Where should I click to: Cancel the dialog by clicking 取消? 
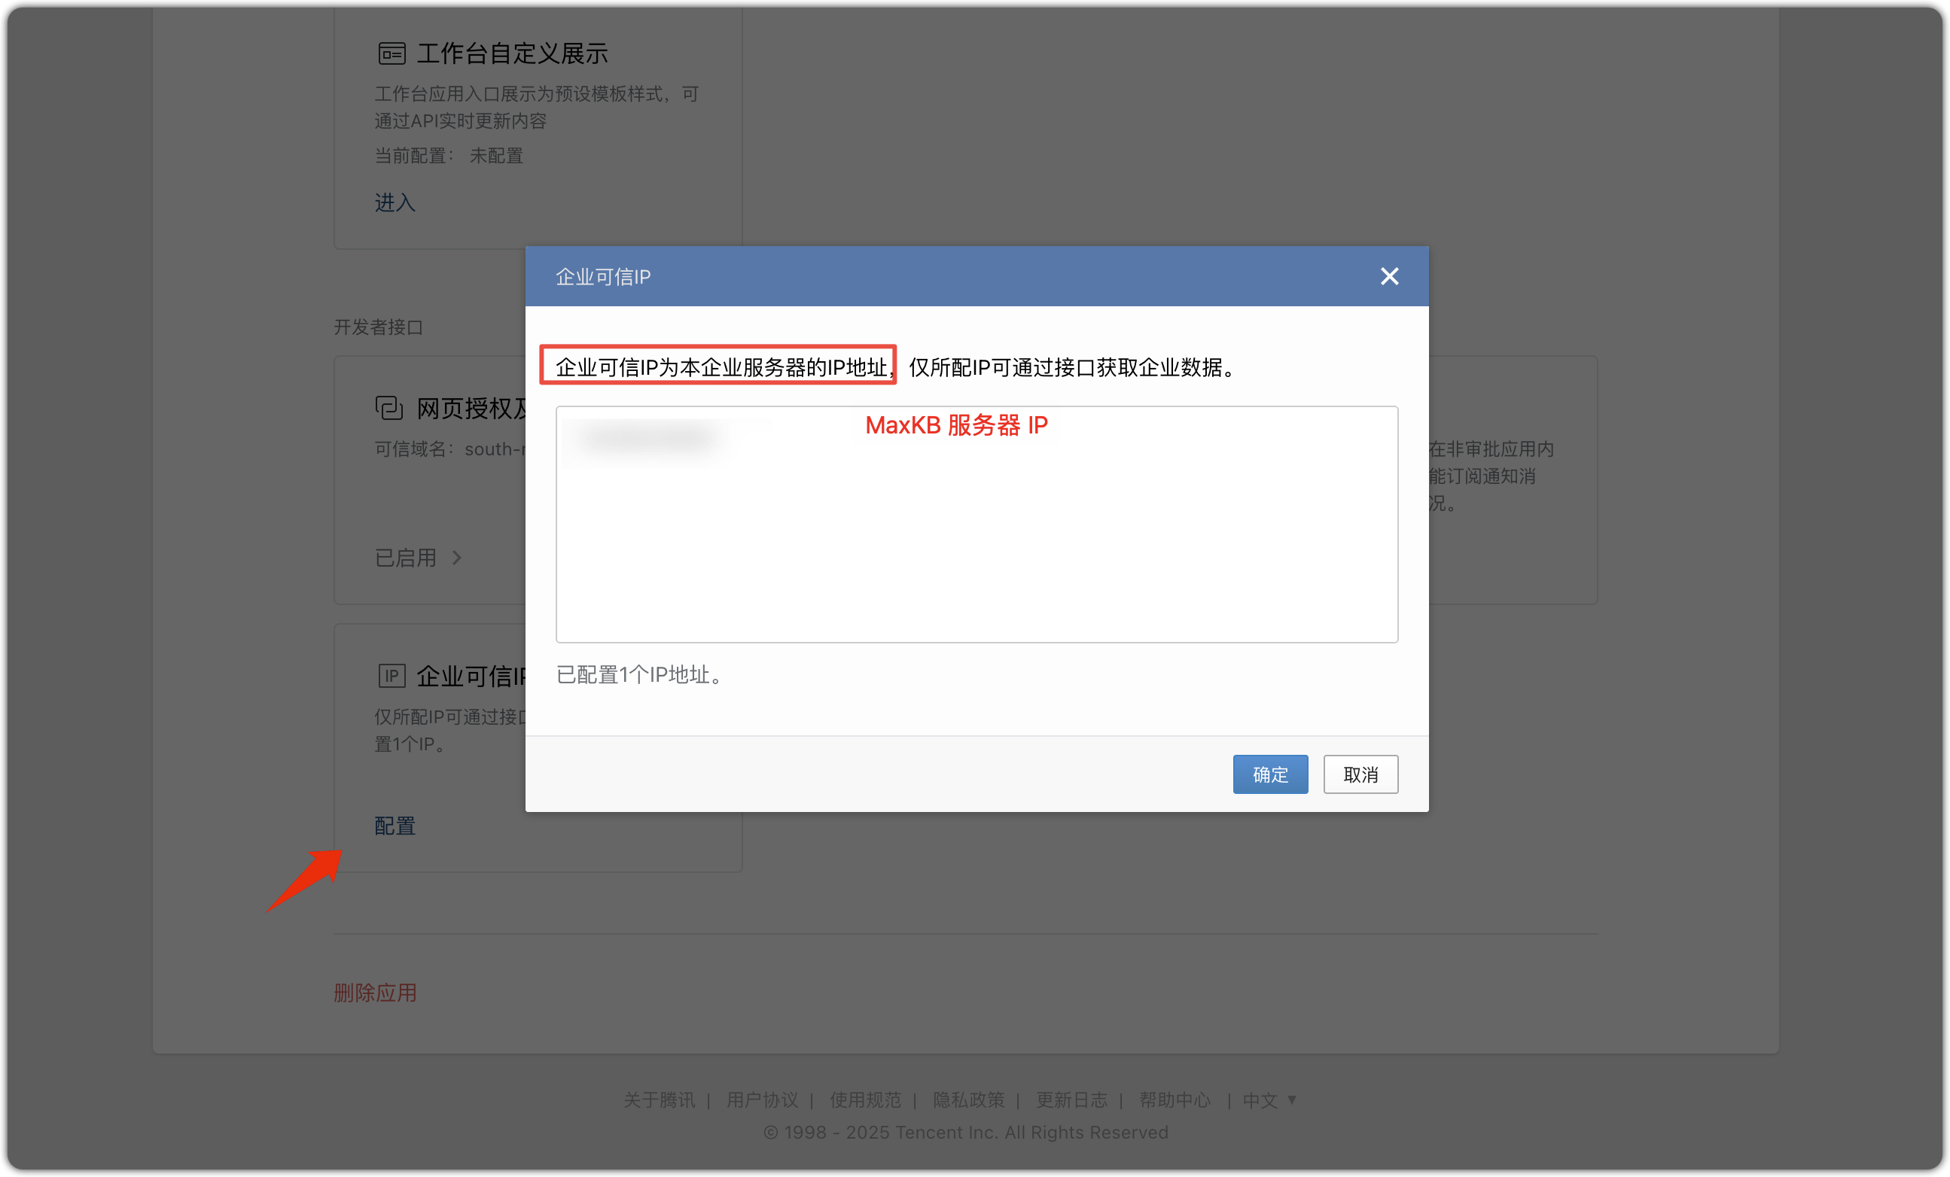(1360, 774)
